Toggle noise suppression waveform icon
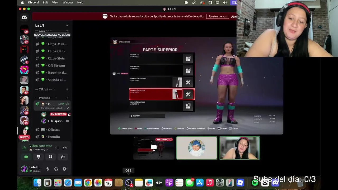The width and height of the screenshot is (338, 190). (x=57, y=148)
